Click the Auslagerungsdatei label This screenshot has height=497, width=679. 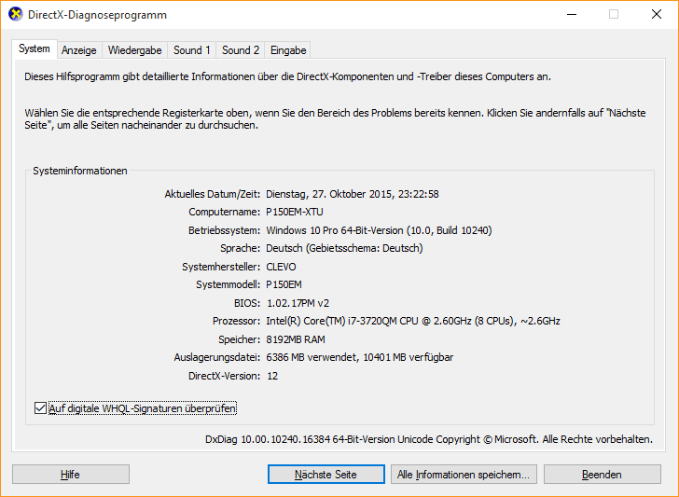click(217, 358)
